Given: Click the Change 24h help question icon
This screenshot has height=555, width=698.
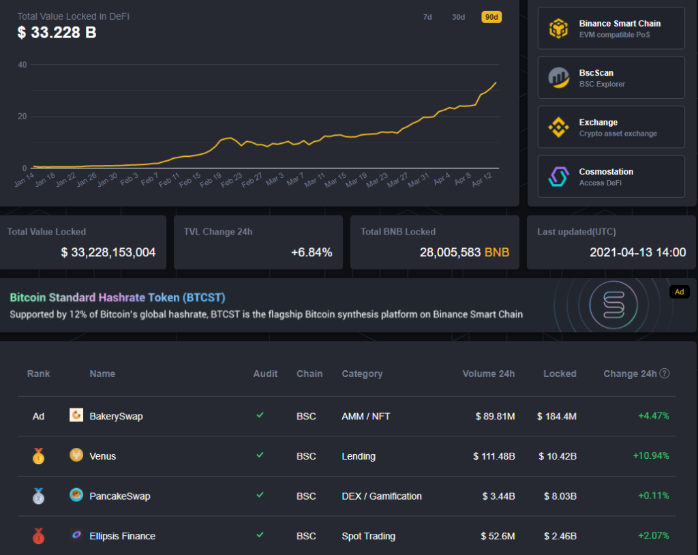Looking at the screenshot, I should pyautogui.click(x=665, y=374).
